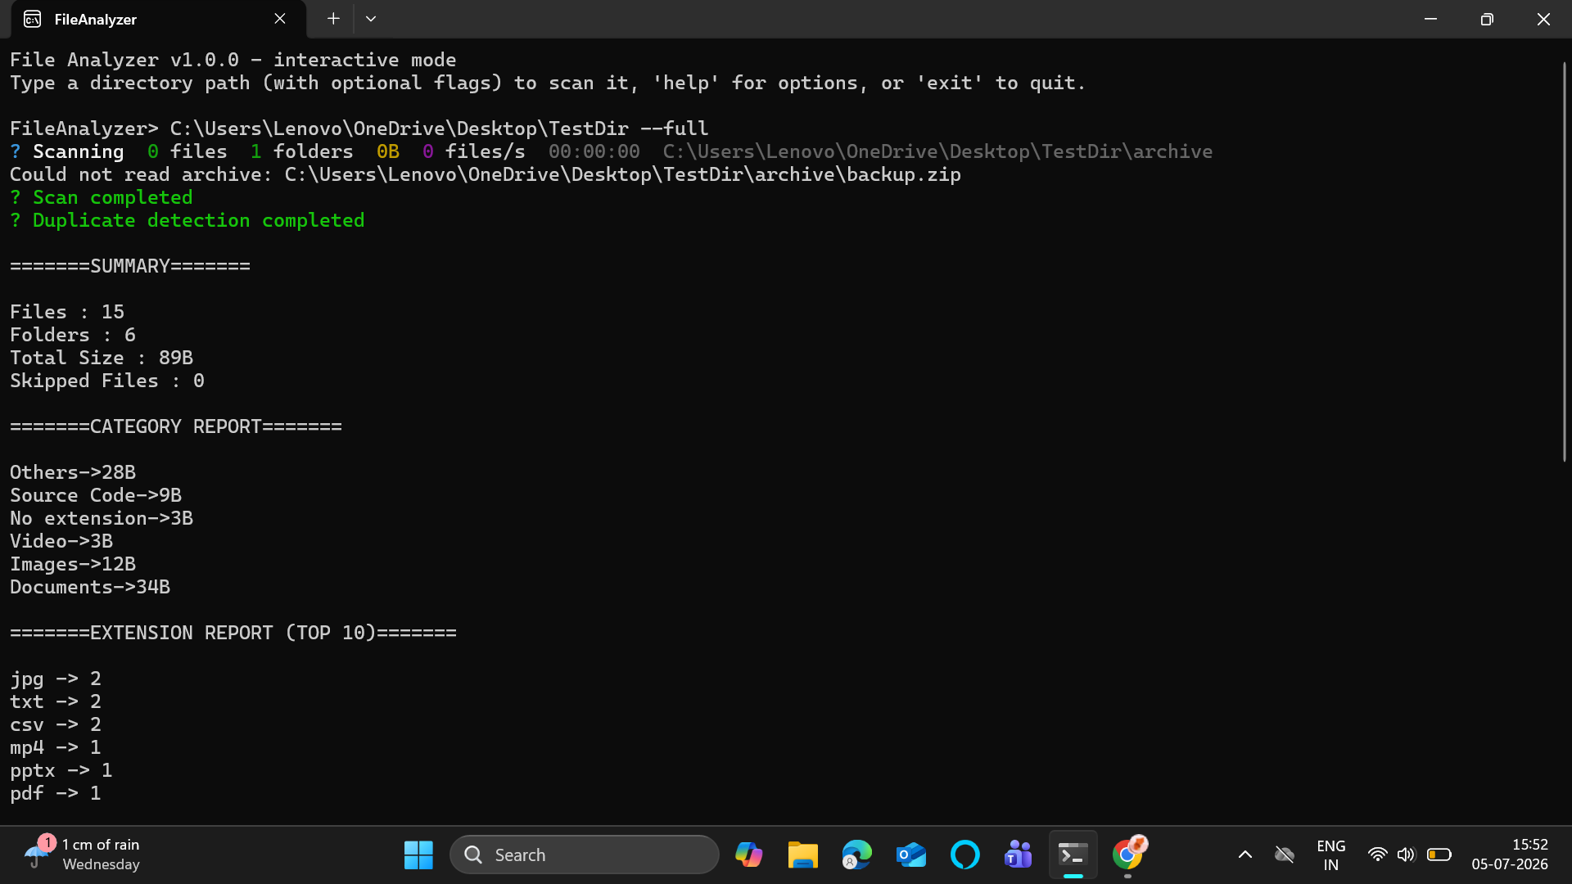Image resolution: width=1572 pixels, height=884 pixels.
Task: Click the 'Skipped Files : 0' line
Action: click(x=107, y=381)
